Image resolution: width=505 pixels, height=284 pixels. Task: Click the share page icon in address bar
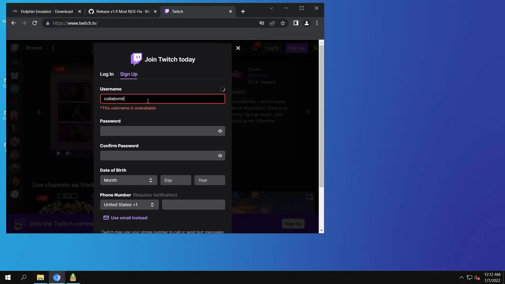point(272,23)
